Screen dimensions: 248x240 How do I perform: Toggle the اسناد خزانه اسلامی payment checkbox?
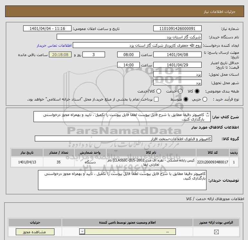pyautogui.click(x=156, y=99)
